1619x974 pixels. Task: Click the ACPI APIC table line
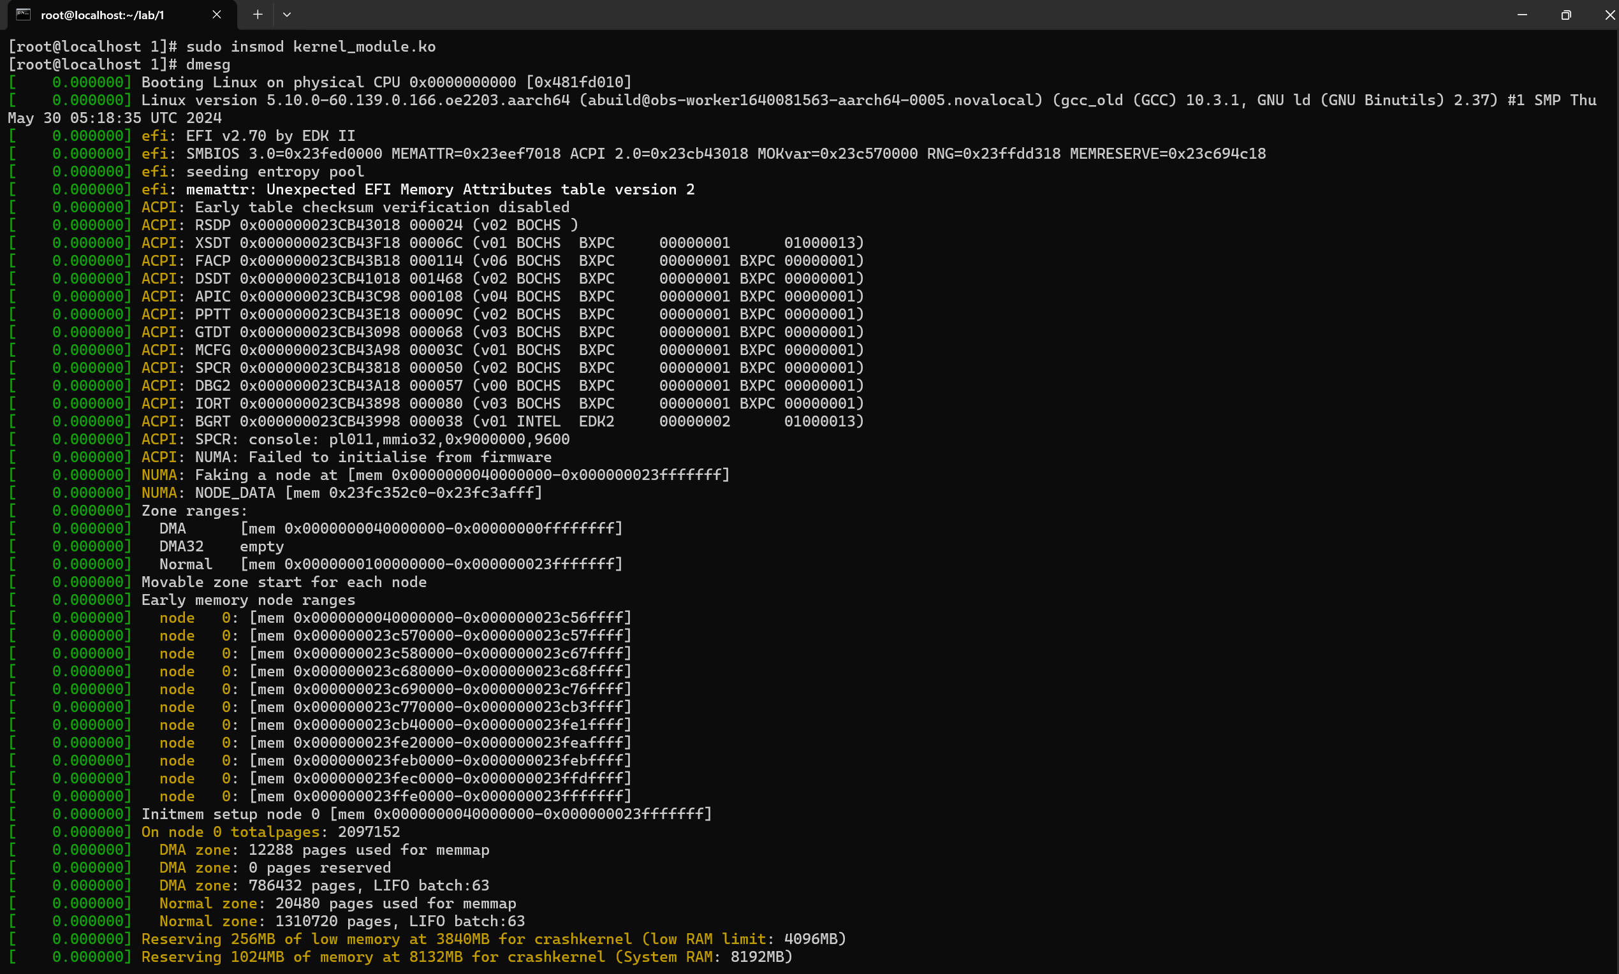tap(502, 296)
